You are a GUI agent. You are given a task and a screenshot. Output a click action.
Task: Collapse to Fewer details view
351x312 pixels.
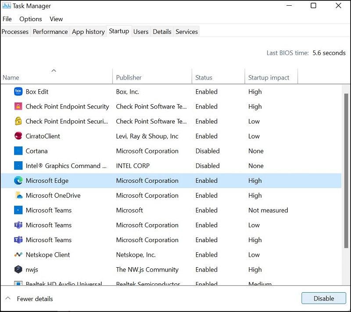tap(29, 298)
